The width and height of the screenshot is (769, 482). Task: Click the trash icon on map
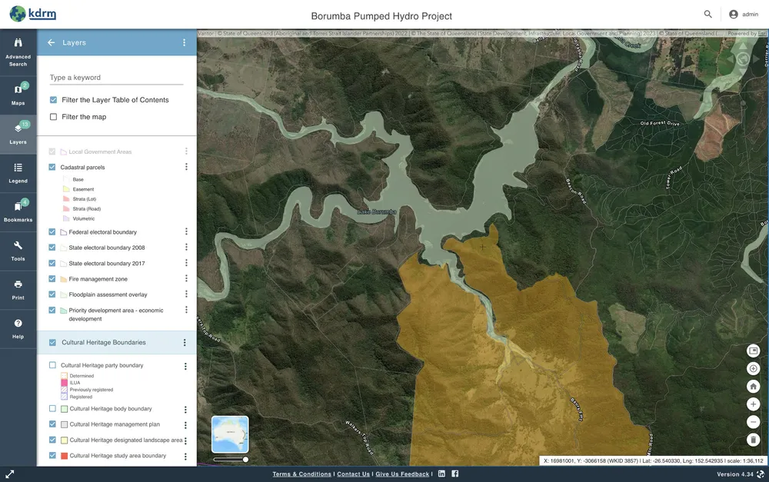click(x=754, y=440)
